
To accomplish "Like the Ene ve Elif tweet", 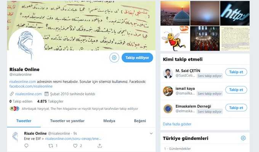I will pyautogui.click(x=75, y=146).
